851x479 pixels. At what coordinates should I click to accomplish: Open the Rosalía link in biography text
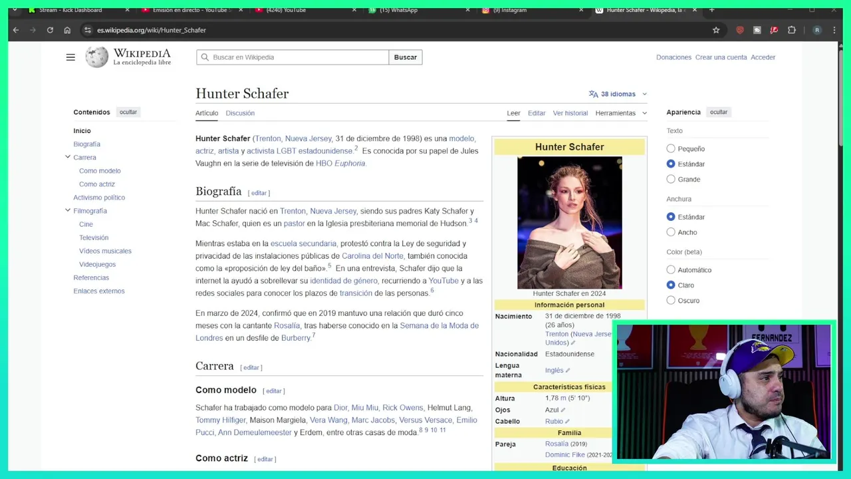[x=287, y=326]
